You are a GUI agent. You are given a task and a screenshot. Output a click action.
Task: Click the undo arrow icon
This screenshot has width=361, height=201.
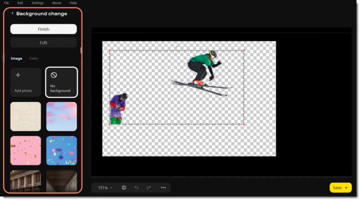137,188
